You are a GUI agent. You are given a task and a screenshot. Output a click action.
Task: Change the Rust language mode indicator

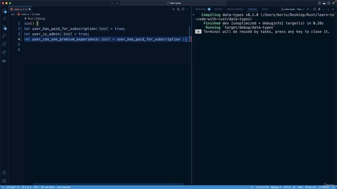tap(300, 187)
